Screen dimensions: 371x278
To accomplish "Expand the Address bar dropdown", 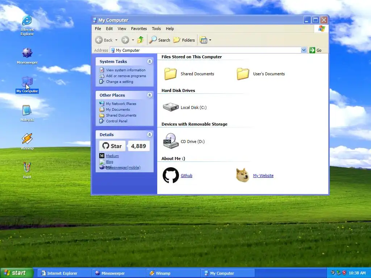I will pyautogui.click(x=304, y=50).
